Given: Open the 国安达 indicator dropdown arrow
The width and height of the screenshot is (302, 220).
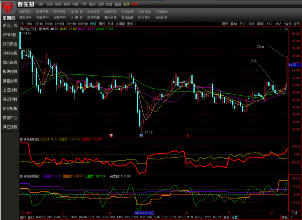Looking at the screenshot, I should point(40,29).
